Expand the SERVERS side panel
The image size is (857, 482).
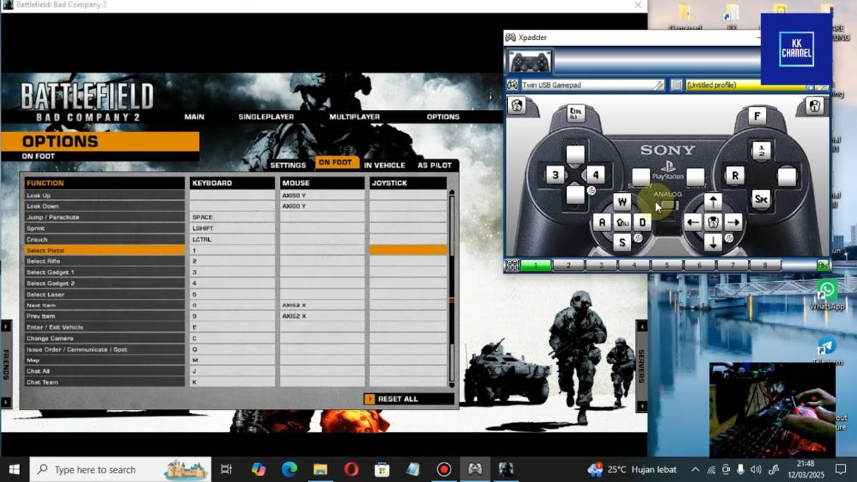[x=641, y=365]
